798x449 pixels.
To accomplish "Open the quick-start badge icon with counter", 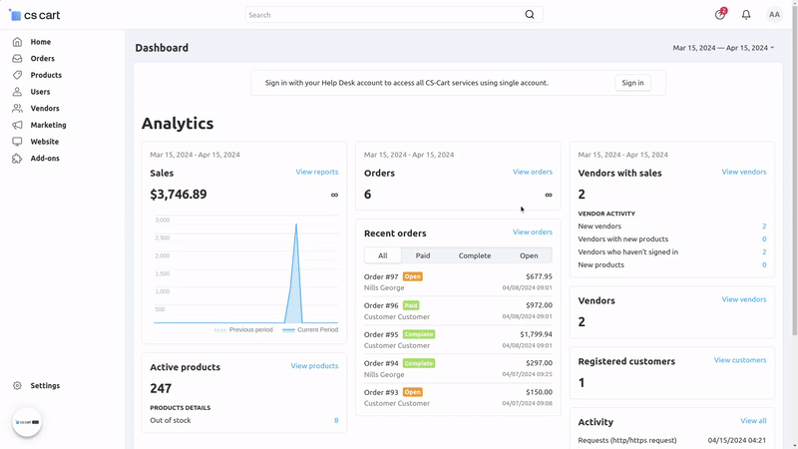I will (720, 15).
